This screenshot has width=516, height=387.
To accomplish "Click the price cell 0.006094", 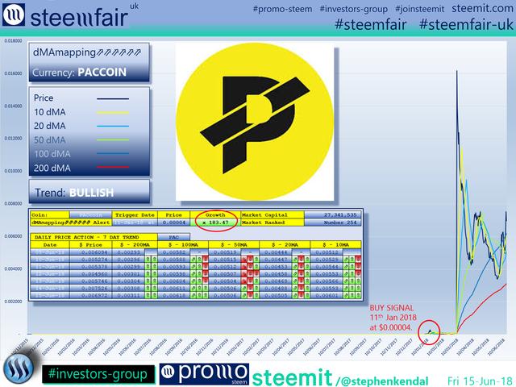I will (91, 252).
